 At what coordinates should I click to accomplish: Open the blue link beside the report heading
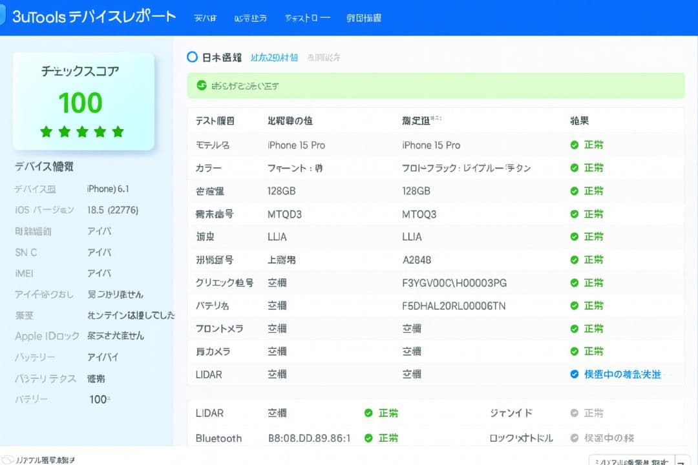coord(273,57)
